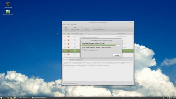Open the Fichier menu

tap(64, 24)
